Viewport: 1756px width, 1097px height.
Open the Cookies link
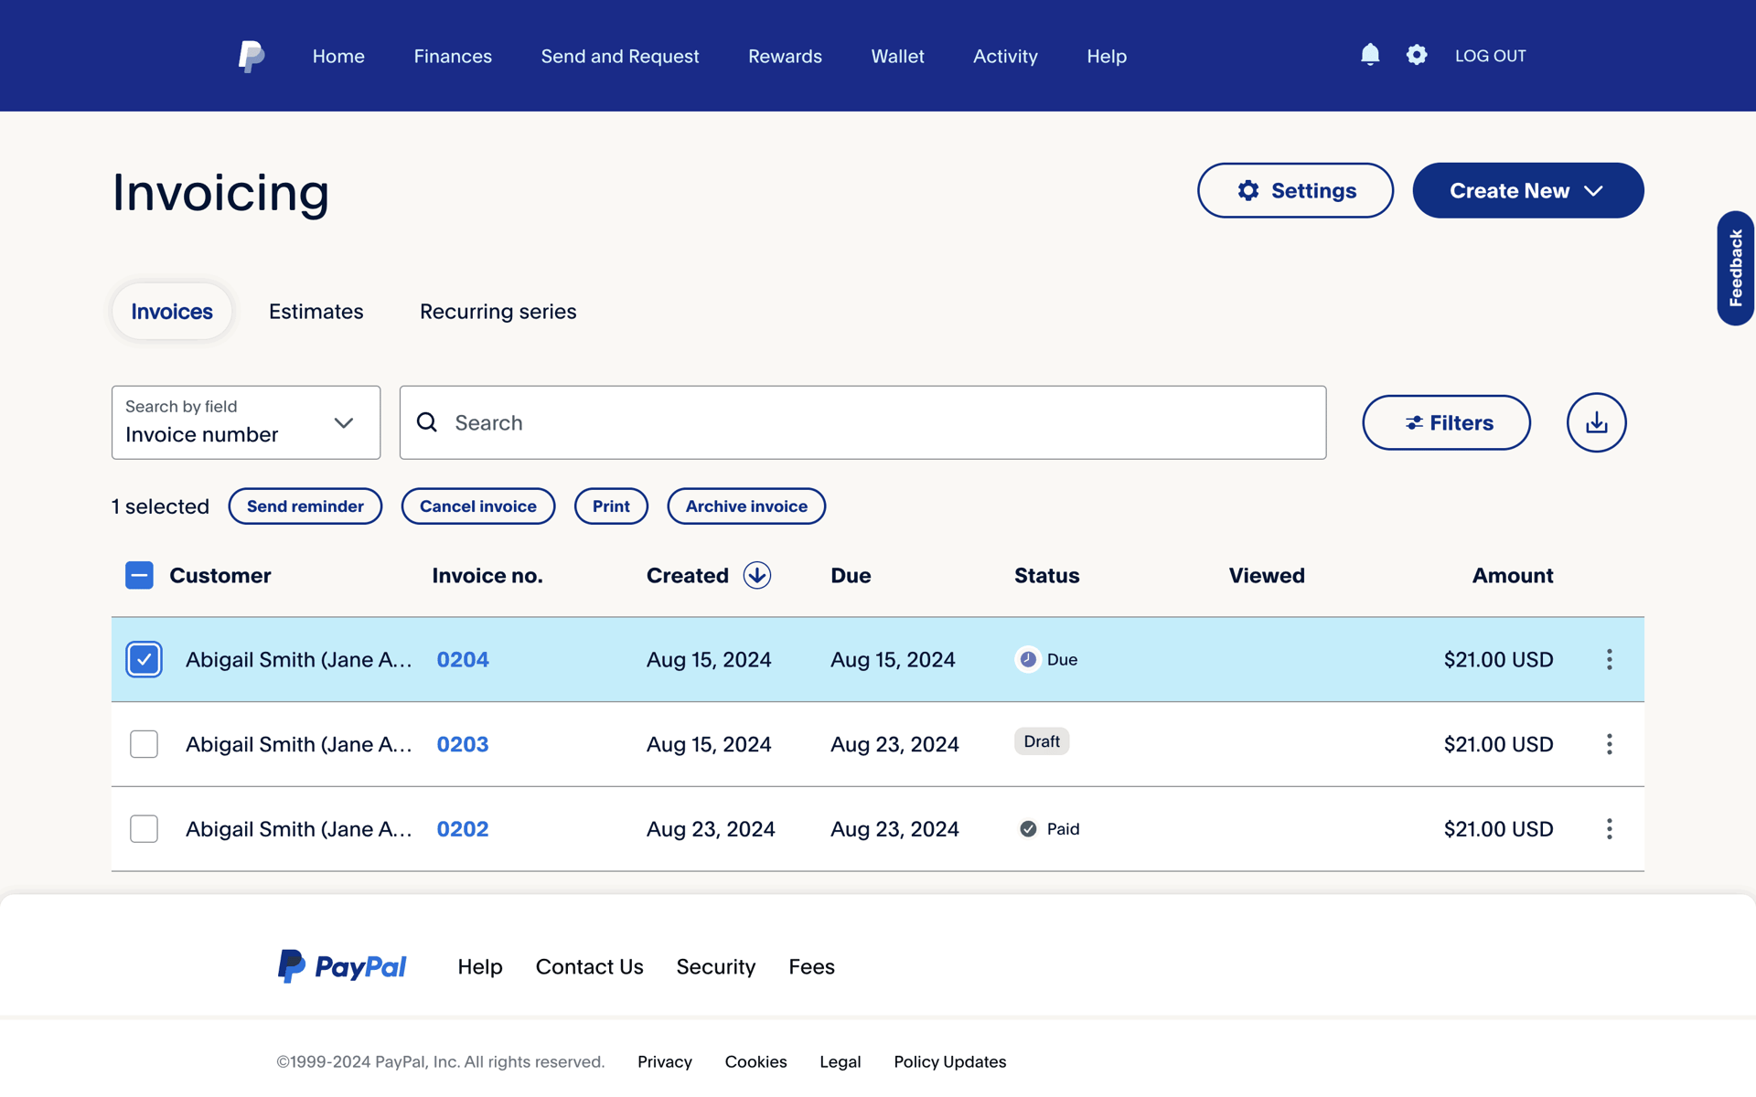755,1061
